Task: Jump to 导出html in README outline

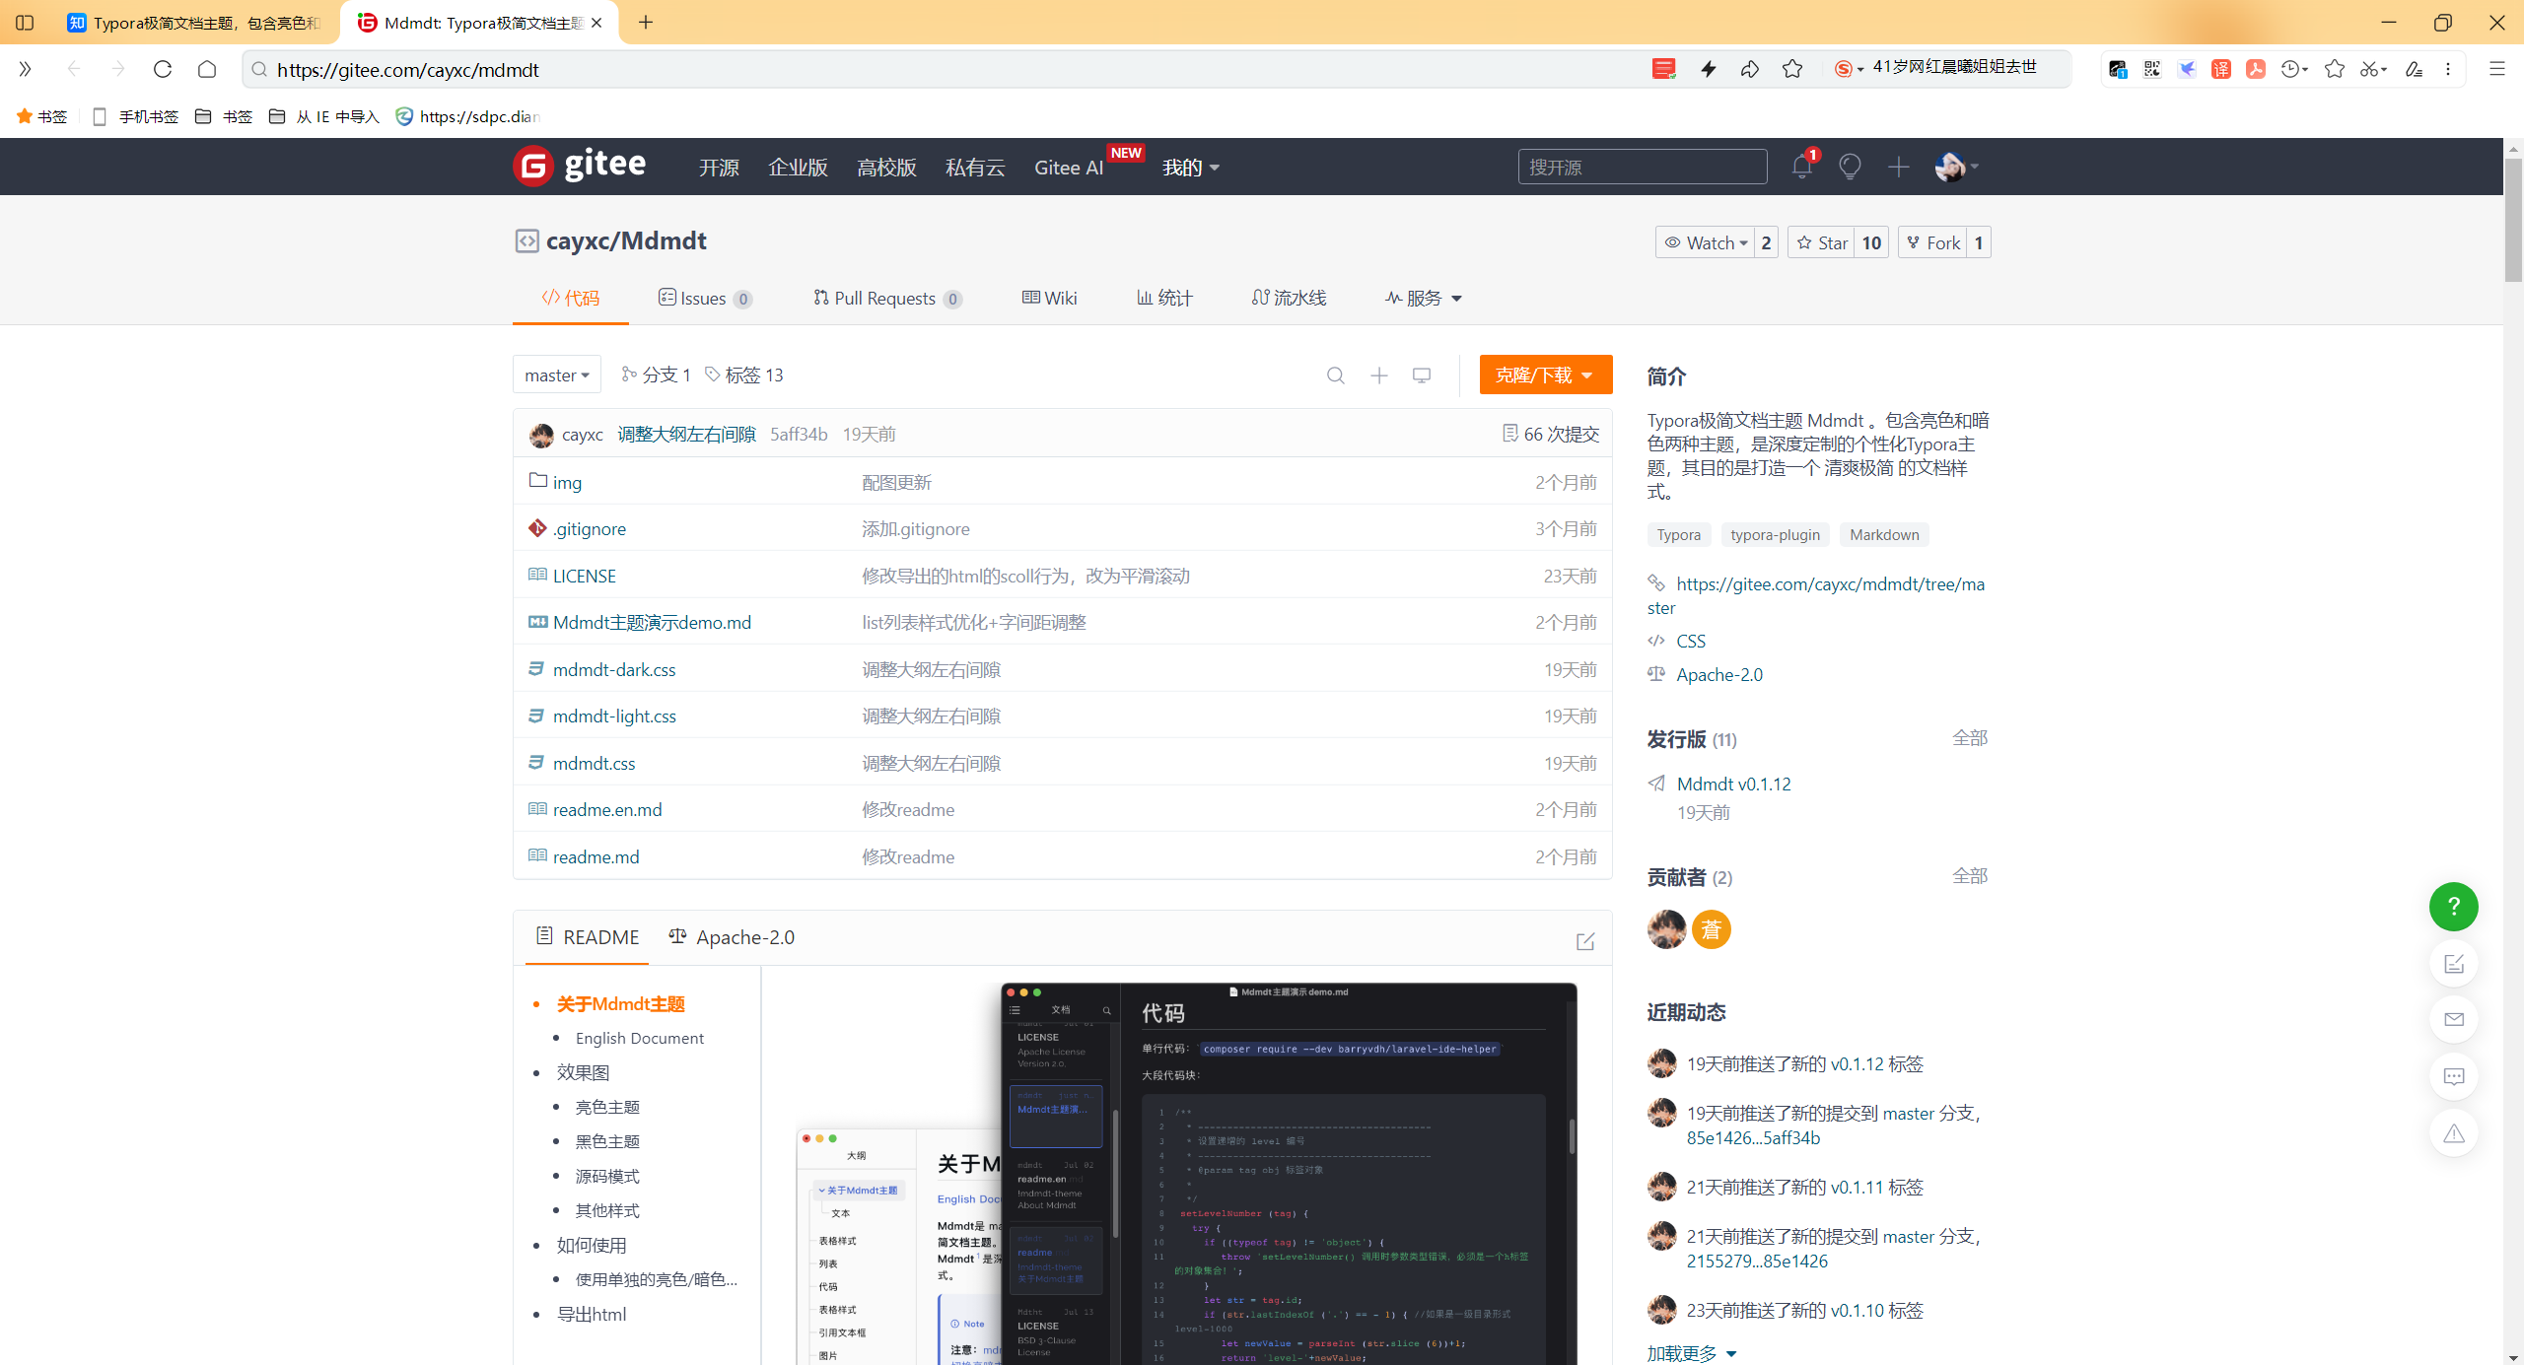Action: [592, 1314]
